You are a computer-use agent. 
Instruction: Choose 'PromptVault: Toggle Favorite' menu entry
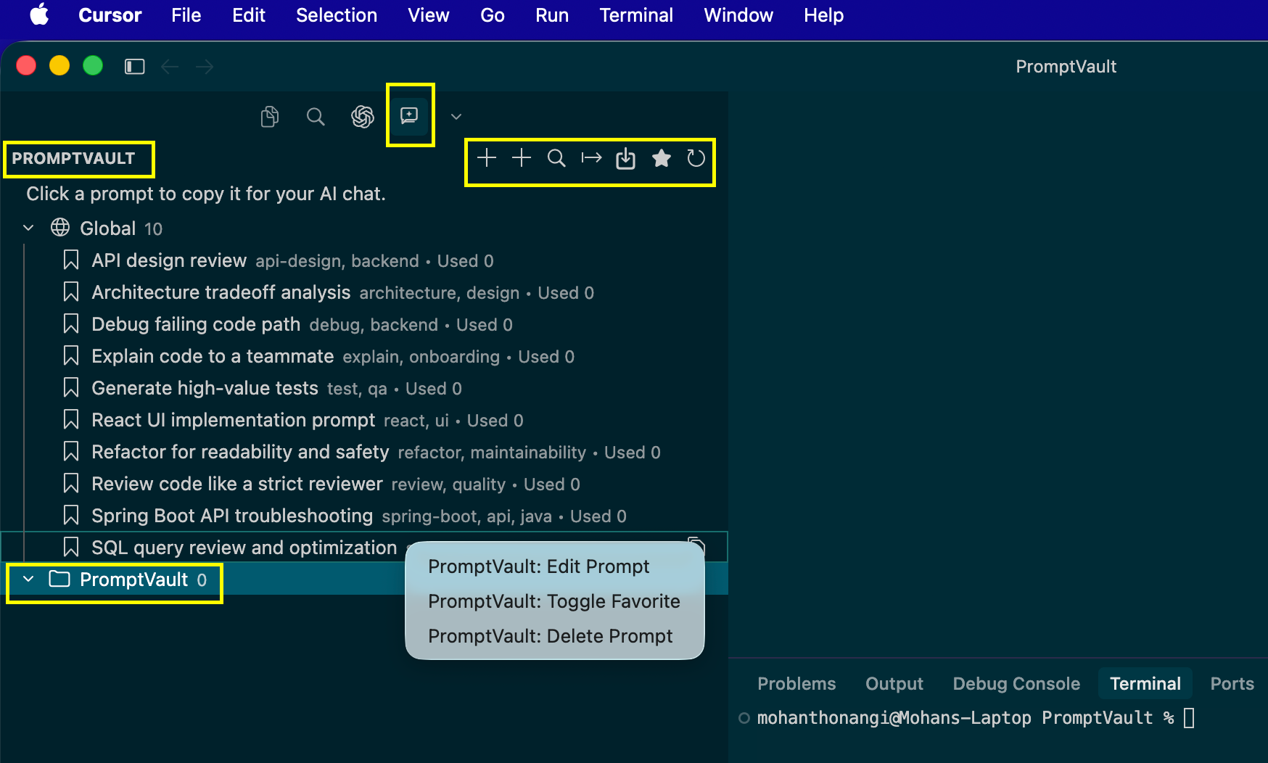[555, 601]
